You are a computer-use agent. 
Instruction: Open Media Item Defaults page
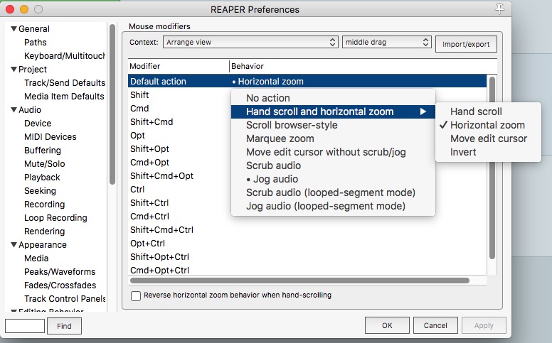pyautogui.click(x=64, y=97)
